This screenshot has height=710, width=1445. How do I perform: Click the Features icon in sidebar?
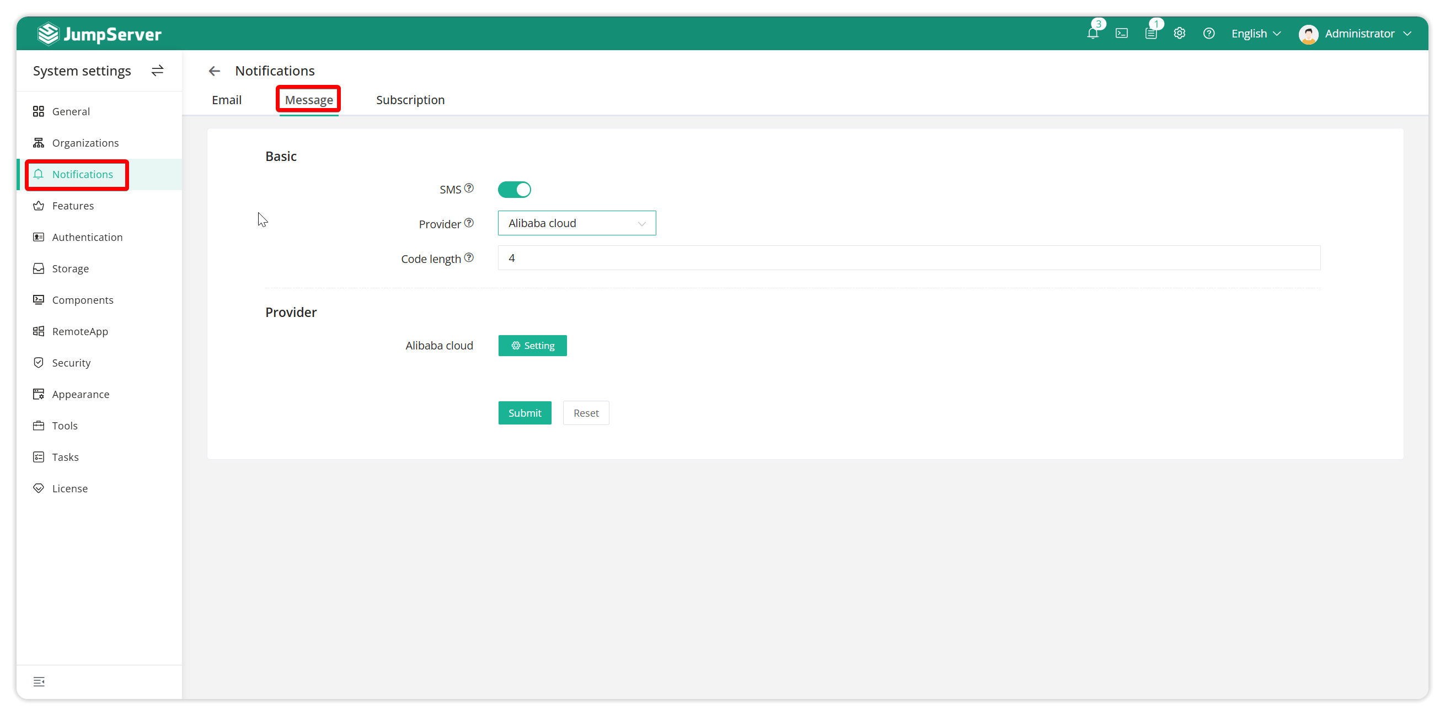(38, 205)
